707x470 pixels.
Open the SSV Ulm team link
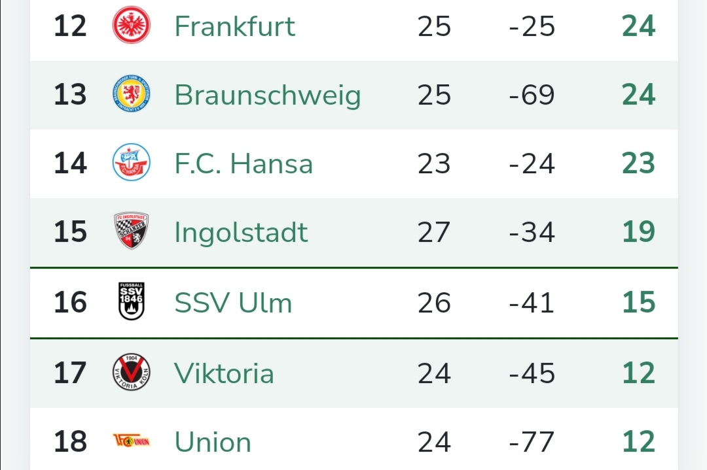(233, 303)
